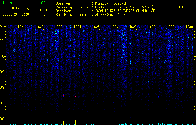
Task: Click the meteor echo near the 1630 tick
Action: (188, 97)
